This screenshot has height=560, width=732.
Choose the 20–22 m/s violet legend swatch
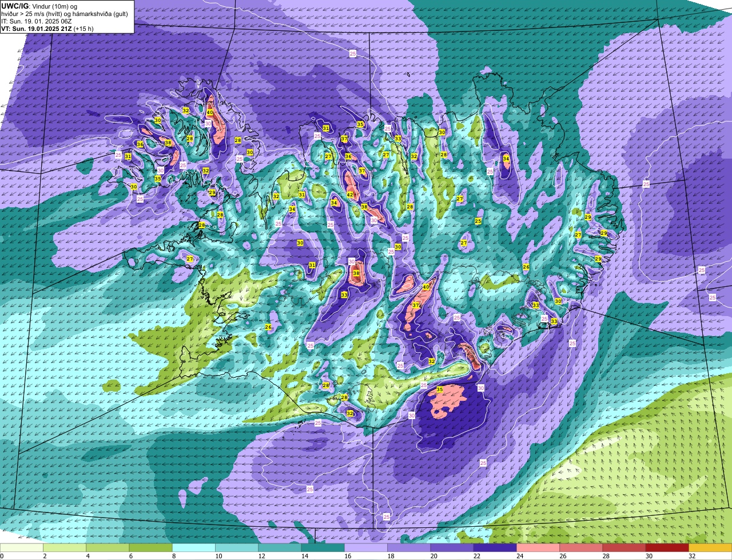pos(452,548)
